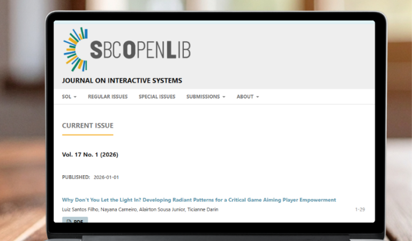Go to Regular Issues in navigation
The image size is (412, 241).
[x=108, y=97]
